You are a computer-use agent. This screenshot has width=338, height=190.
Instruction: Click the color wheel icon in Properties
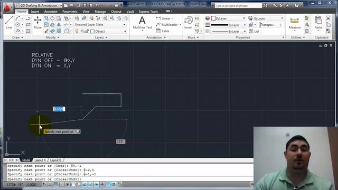pyautogui.click(x=208, y=18)
